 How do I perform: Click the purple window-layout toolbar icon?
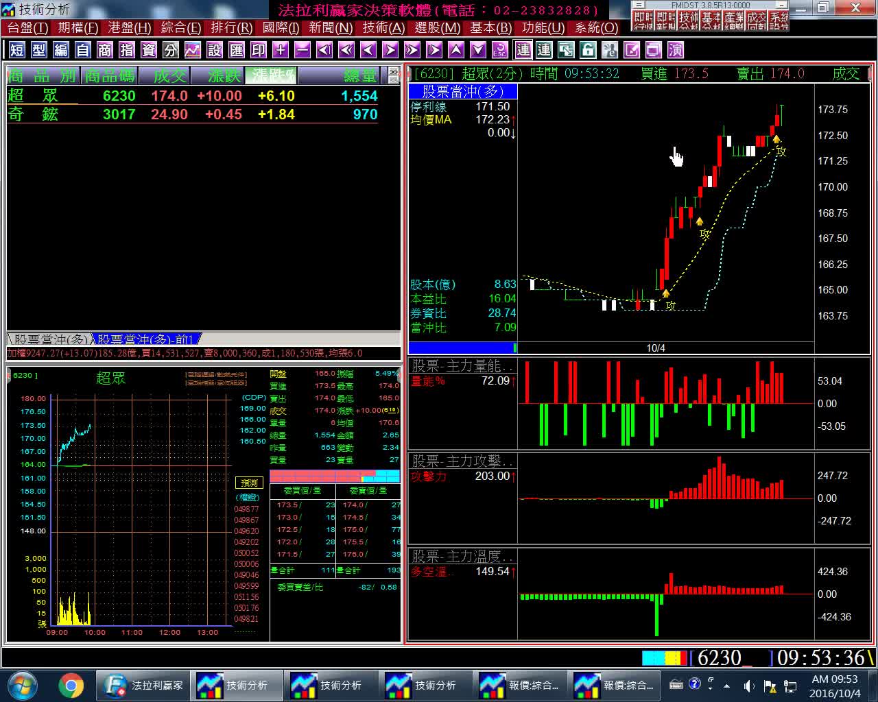pos(654,50)
